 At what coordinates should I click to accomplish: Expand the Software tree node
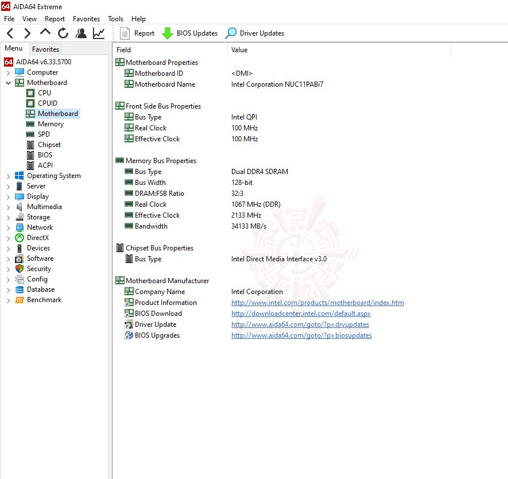[x=9, y=258]
